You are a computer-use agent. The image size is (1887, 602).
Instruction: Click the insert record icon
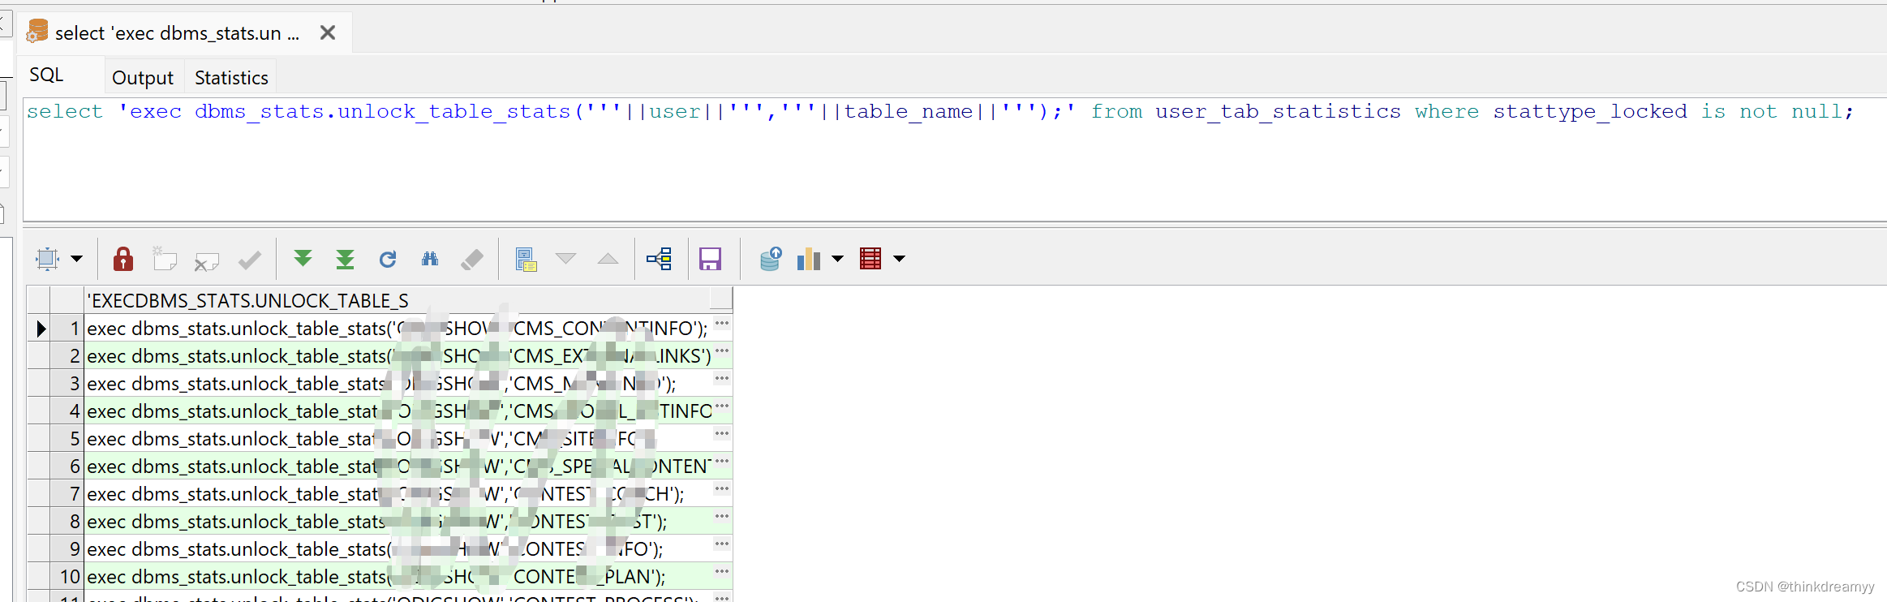pos(165,259)
